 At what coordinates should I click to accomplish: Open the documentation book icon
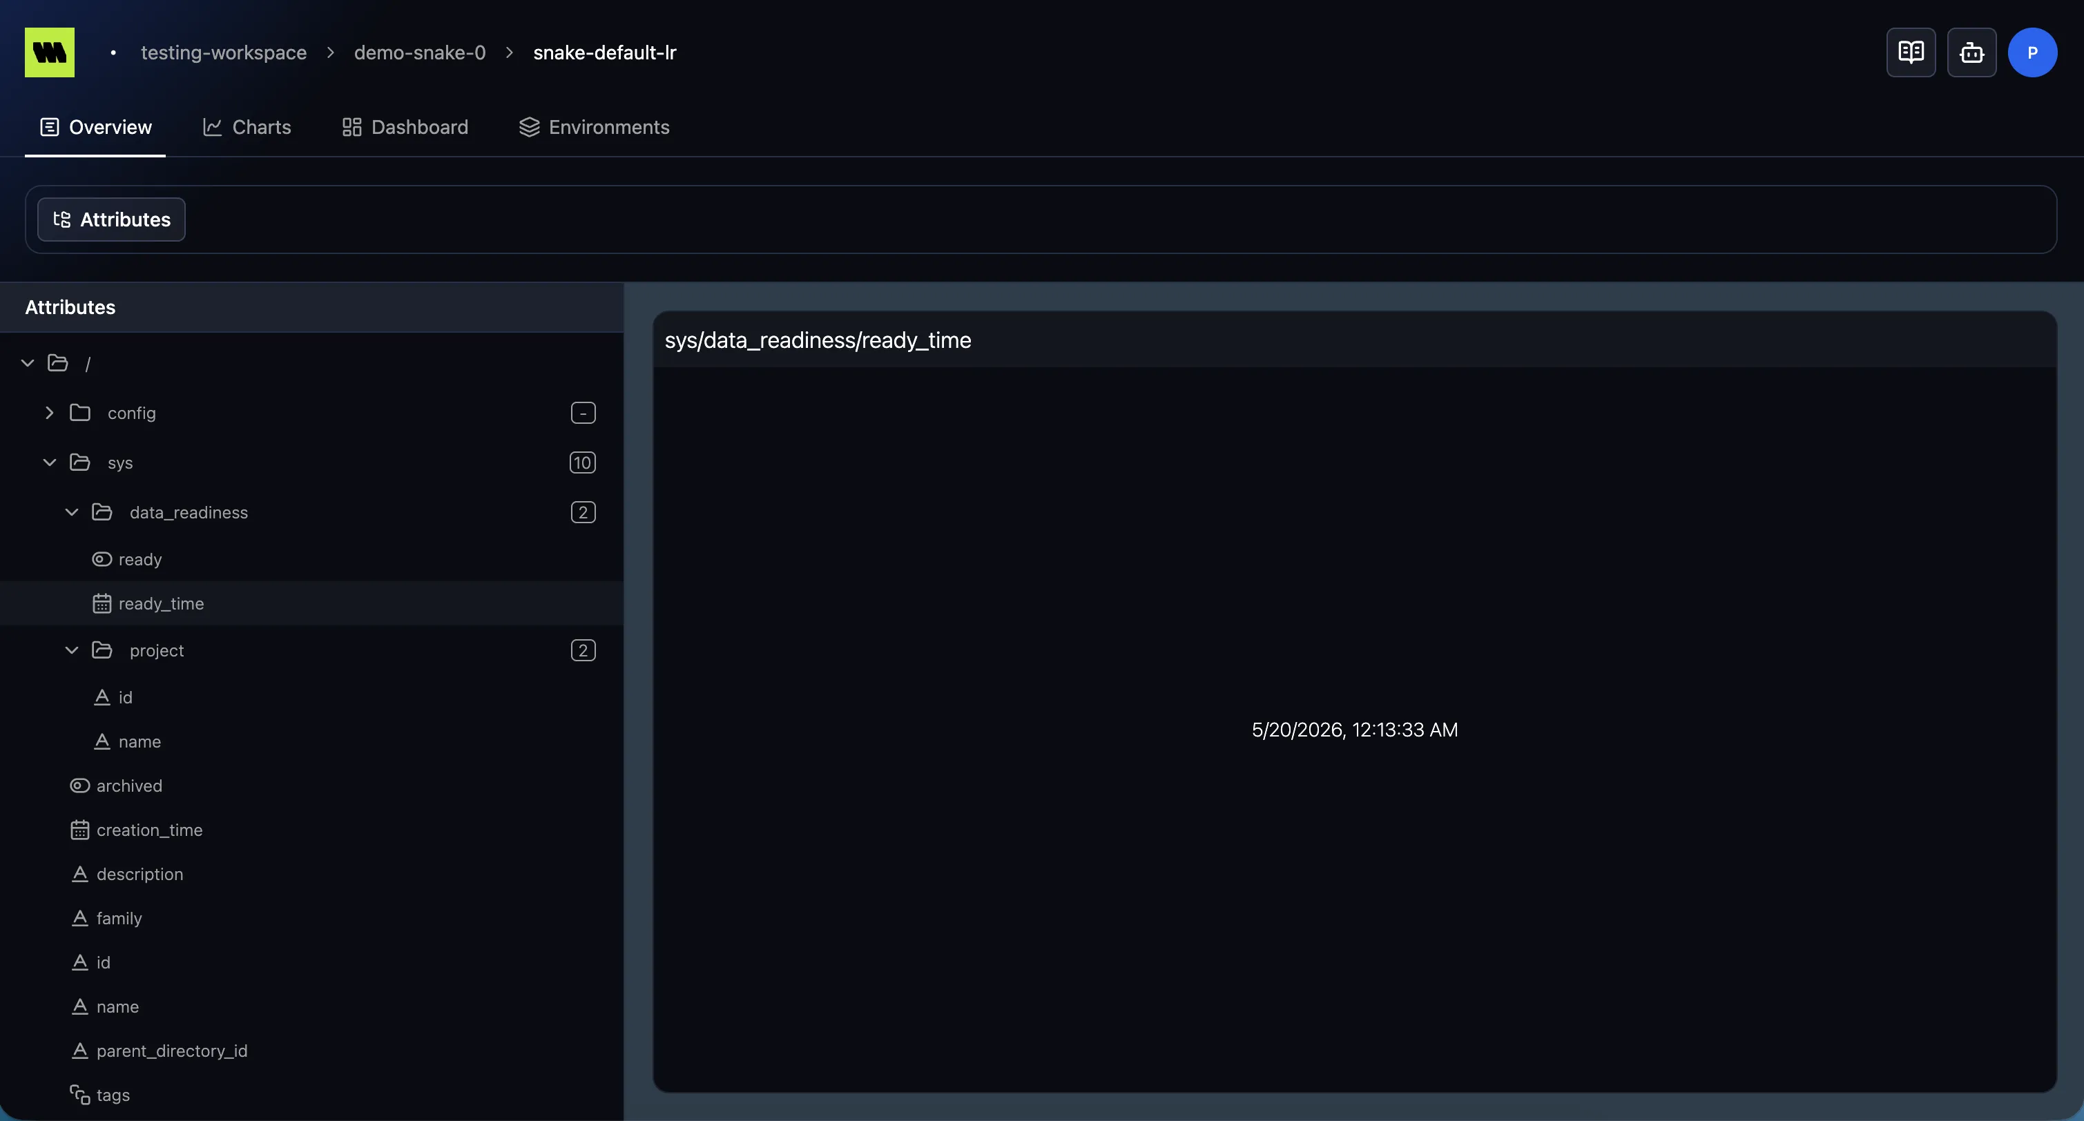pos(1911,52)
